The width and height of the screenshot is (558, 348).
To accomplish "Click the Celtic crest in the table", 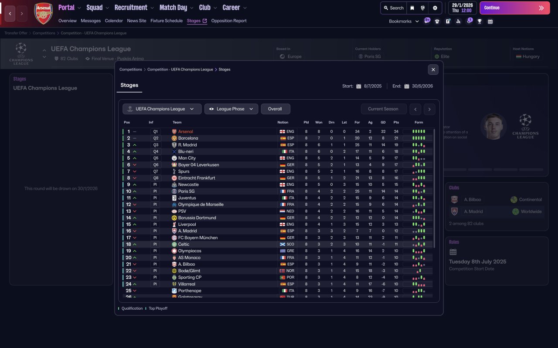I will click(x=174, y=244).
